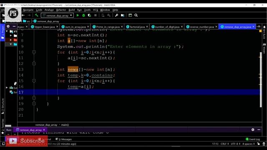
Task: Click the editor vertical scrollbar thumb
Action: (261, 80)
